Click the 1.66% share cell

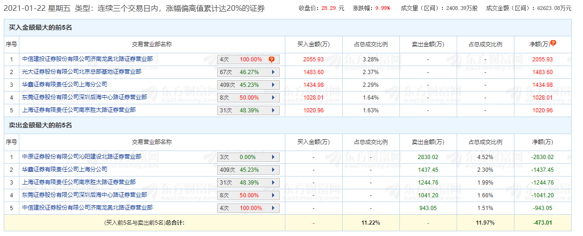point(485,195)
